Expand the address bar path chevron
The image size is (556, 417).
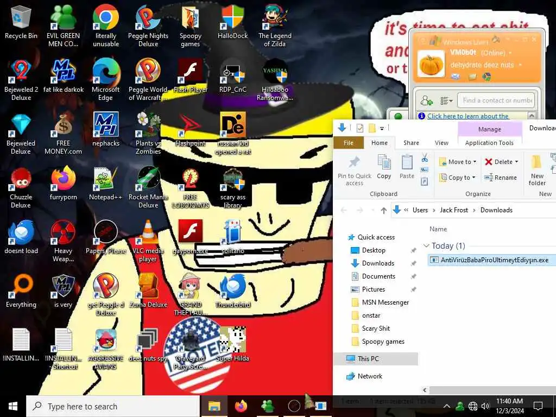(406, 210)
